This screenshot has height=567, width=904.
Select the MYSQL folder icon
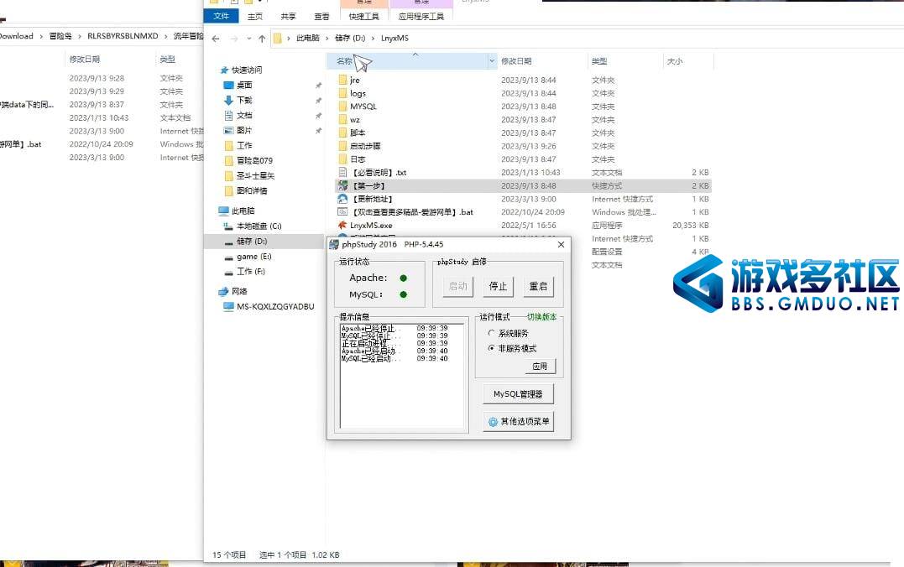click(x=342, y=107)
